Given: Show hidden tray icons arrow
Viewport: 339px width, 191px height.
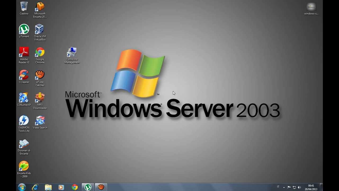Looking at the screenshot, I should pos(284,187).
